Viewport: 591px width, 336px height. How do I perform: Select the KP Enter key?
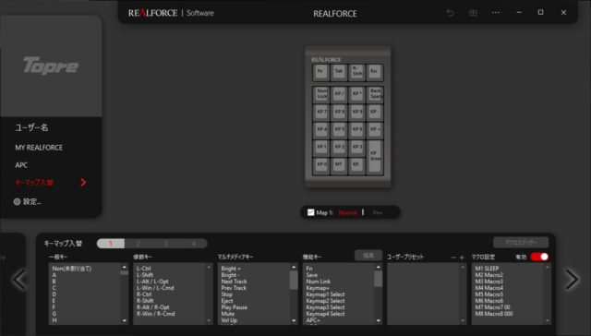tap(375, 157)
